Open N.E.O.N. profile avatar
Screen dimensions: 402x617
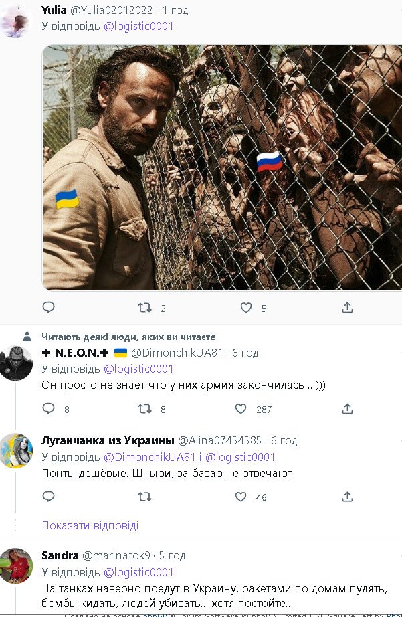pos(16,363)
